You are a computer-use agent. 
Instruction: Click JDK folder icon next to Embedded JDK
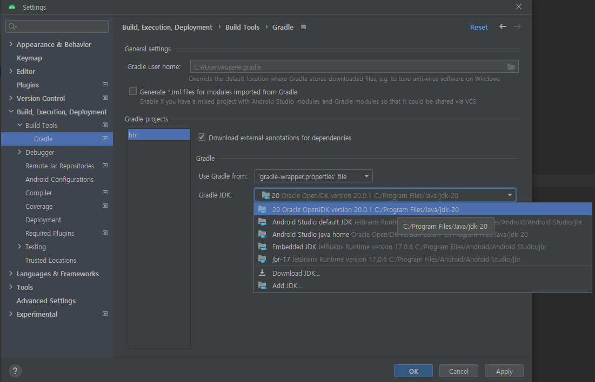coord(262,247)
